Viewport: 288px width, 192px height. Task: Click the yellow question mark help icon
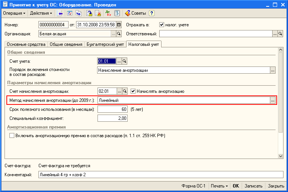(152, 13)
